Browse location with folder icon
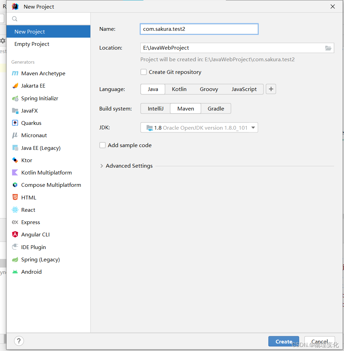The width and height of the screenshot is (344, 351). coord(328,48)
